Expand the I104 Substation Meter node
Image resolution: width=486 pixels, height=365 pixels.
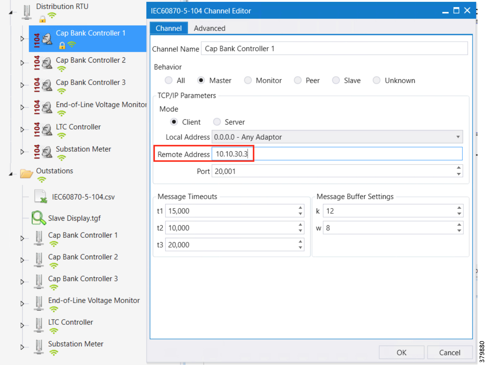22,152
